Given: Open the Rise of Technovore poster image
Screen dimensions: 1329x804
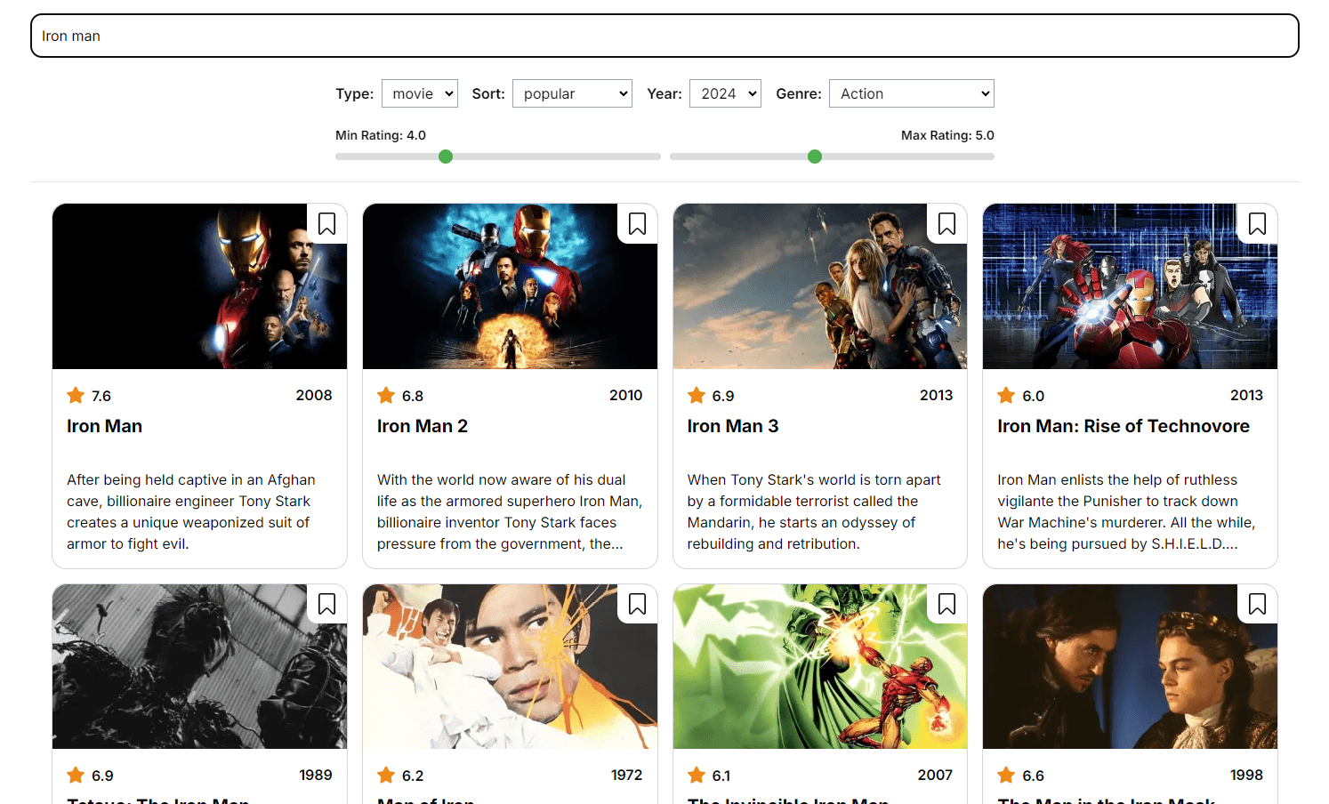Looking at the screenshot, I should (1130, 286).
